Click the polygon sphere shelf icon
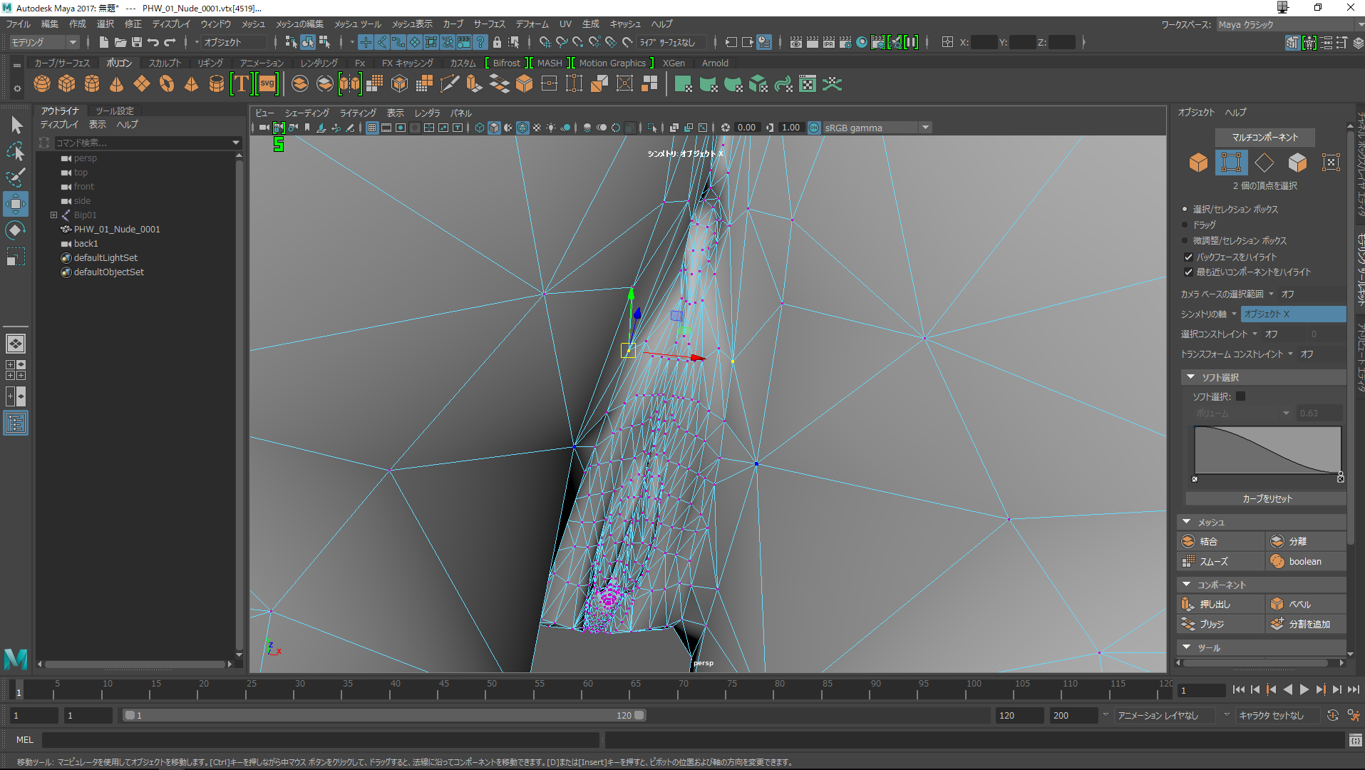The height and width of the screenshot is (770, 1365). tap(42, 84)
